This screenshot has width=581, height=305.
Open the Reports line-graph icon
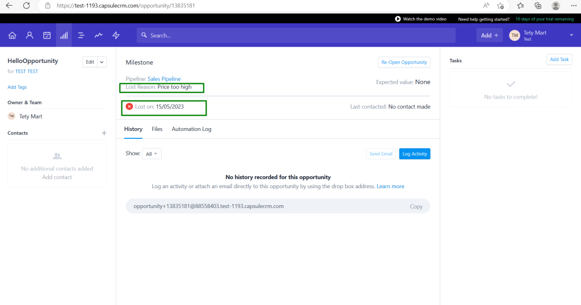(99, 35)
